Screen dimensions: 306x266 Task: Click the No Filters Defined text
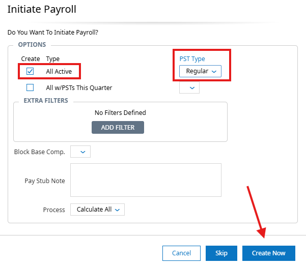pyautogui.click(x=120, y=112)
